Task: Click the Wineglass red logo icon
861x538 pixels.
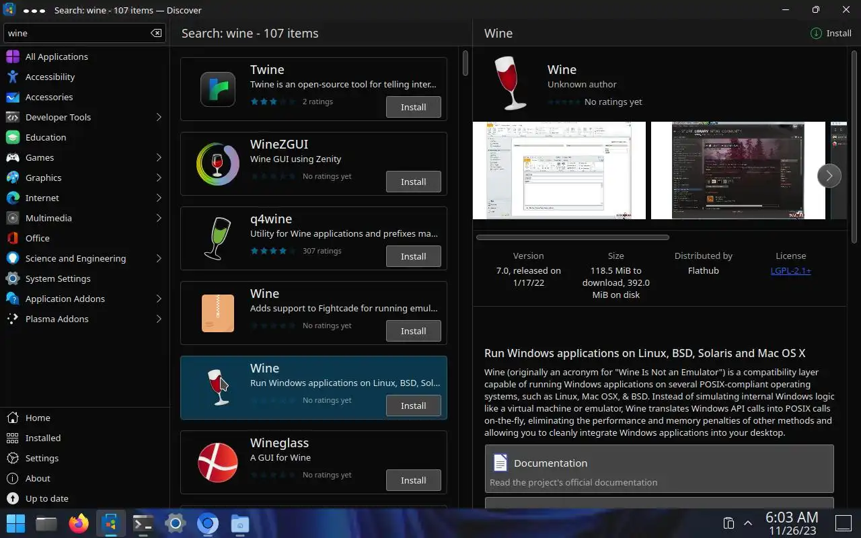Action: click(x=218, y=463)
